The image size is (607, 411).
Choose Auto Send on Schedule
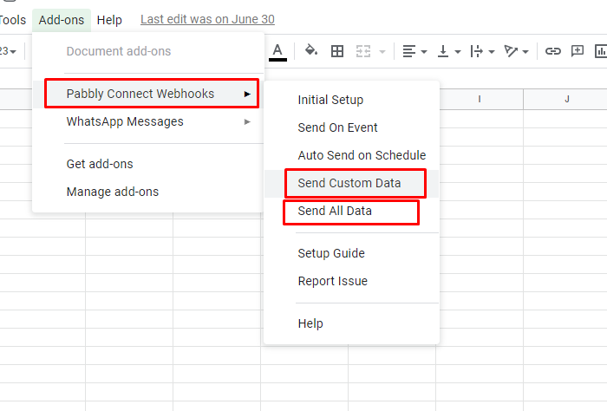click(351, 155)
